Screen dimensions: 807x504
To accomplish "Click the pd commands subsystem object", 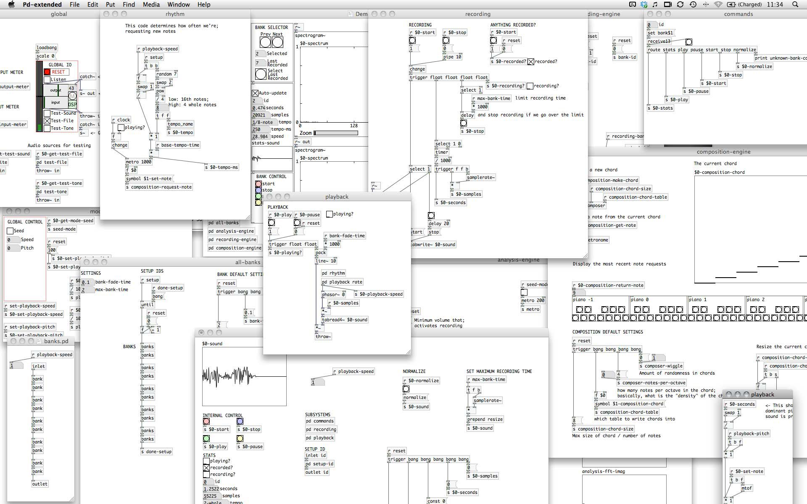I will pyautogui.click(x=320, y=421).
